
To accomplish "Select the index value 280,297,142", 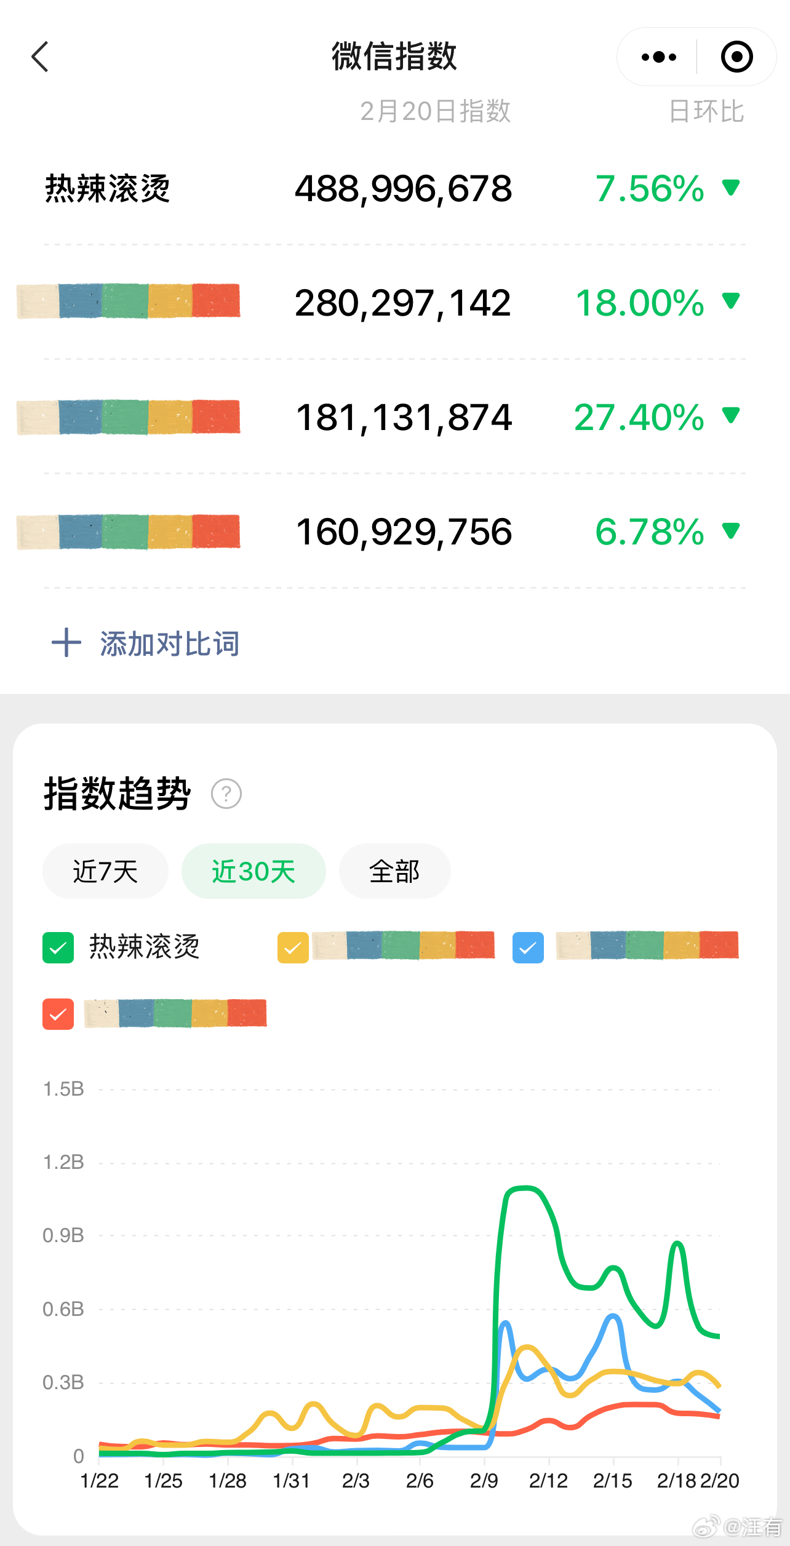I will [x=403, y=303].
